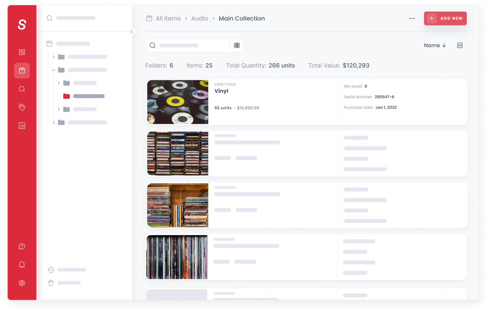
Task: Click the Total Quantity 266 units summary
Action: (x=260, y=65)
